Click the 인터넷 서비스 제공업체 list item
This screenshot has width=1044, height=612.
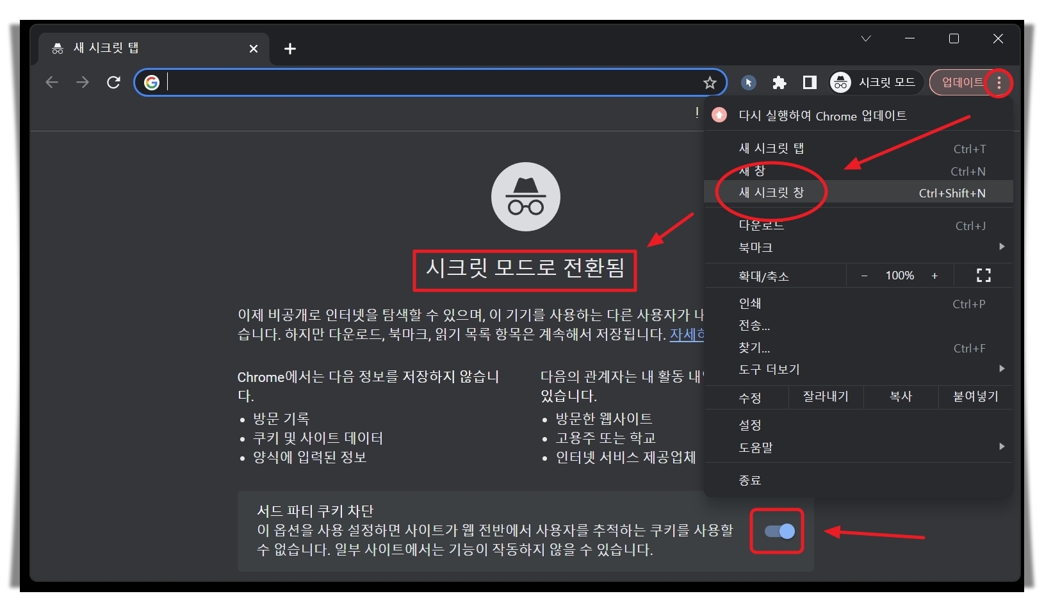pyautogui.click(x=626, y=457)
